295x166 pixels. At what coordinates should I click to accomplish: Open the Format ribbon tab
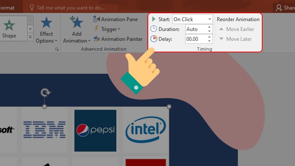[7, 8]
